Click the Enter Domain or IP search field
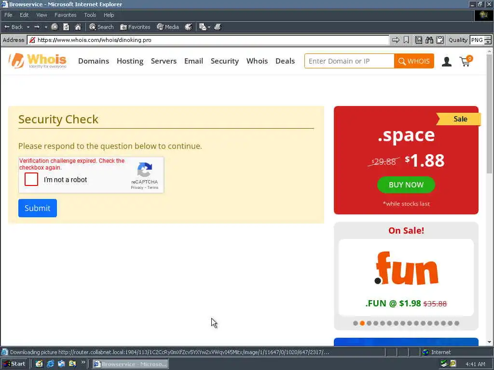 [x=349, y=61]
